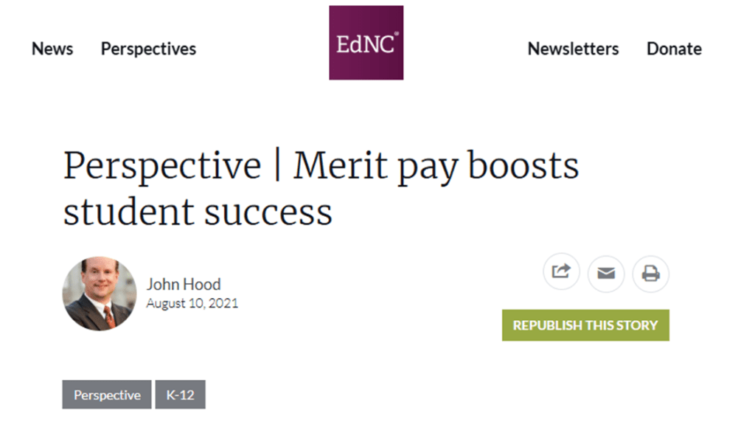This screenshot has height=447, width=755.
Task: Navigate to Perspectives section in header
Action: [x=148, y=49]
